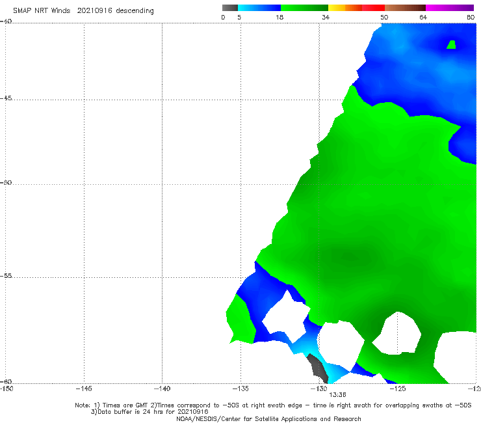Click the -50 latitude axis label
Viewport: 481px width, 423px height.
6,182
